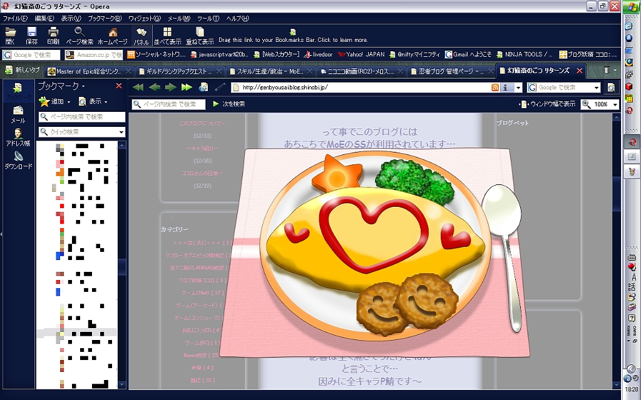Click the fast-forward navigation arrow
641x400 pixels.
[x=187, y=87]
